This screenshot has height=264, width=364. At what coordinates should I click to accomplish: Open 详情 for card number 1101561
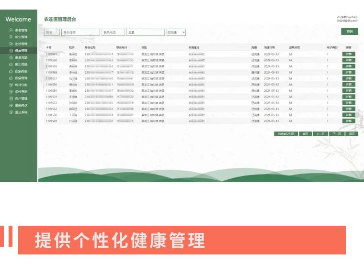coord(349,55)
